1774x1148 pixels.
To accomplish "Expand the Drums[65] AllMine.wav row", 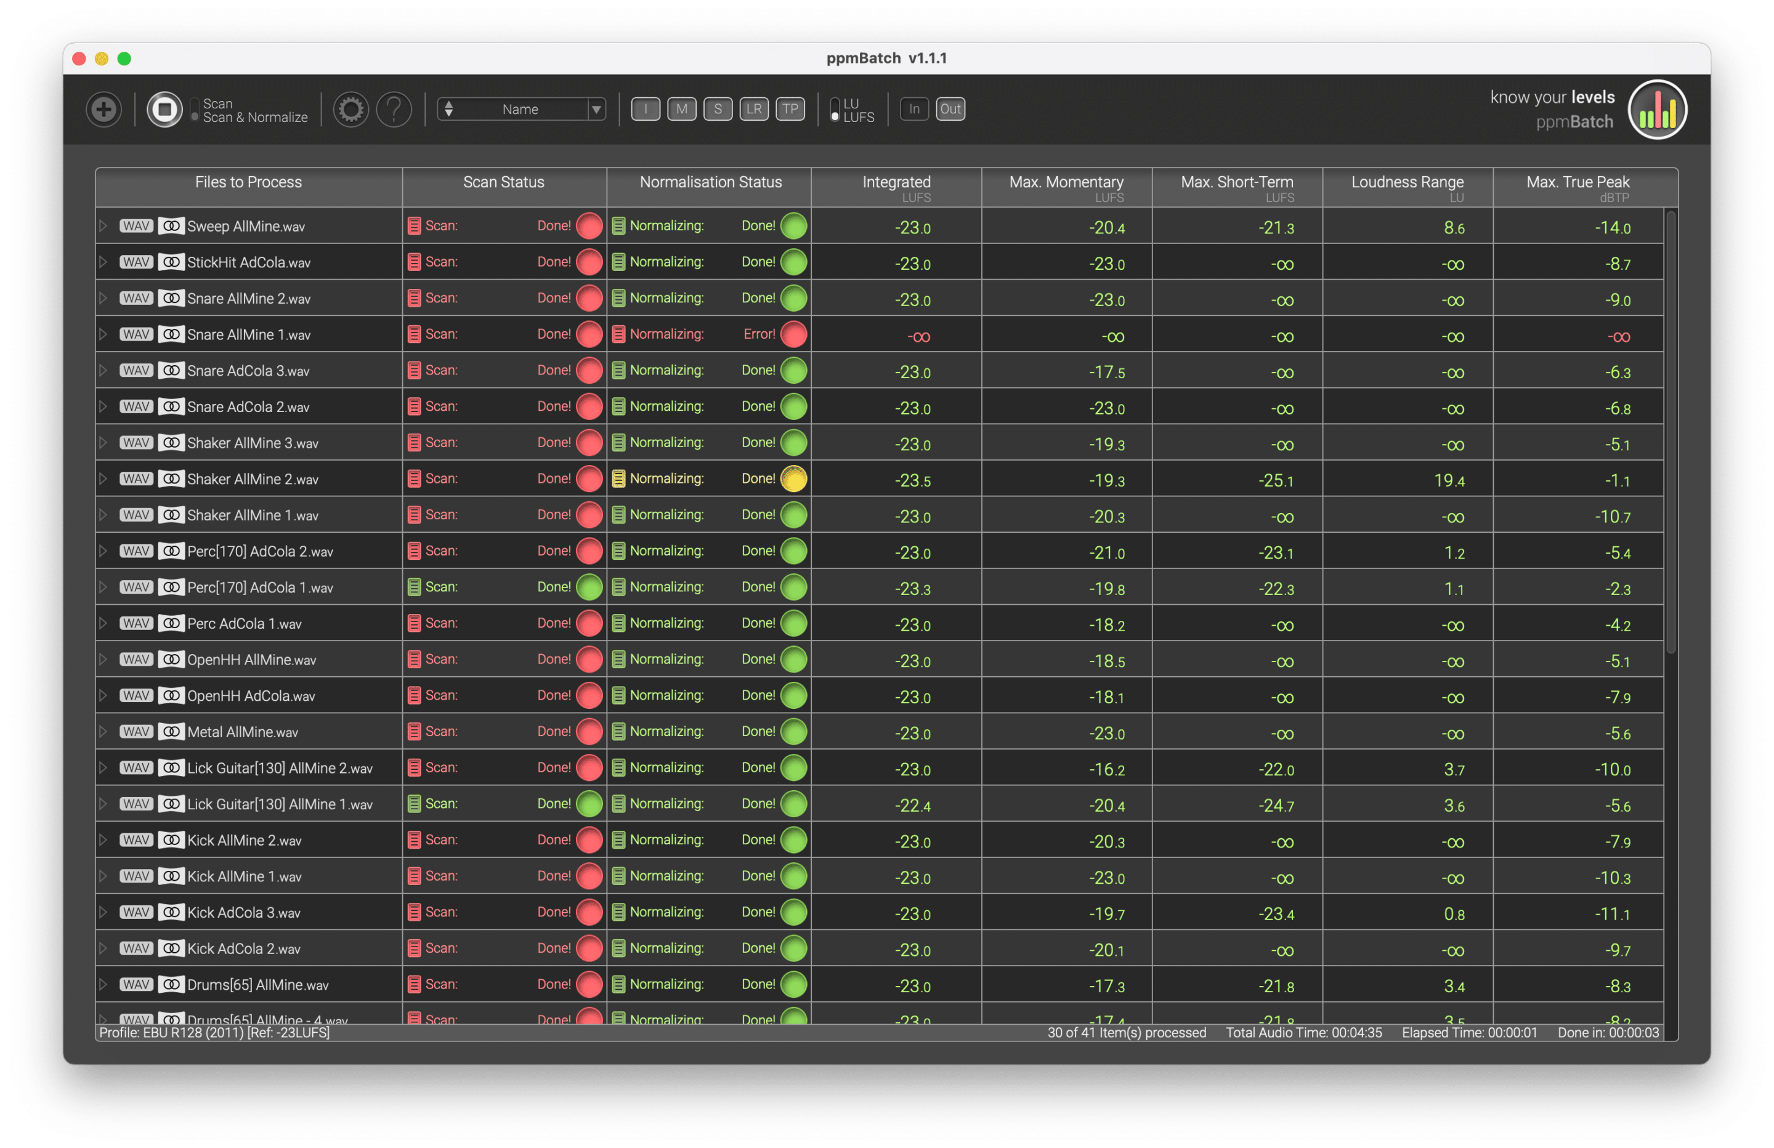I will tap(103, 984).
